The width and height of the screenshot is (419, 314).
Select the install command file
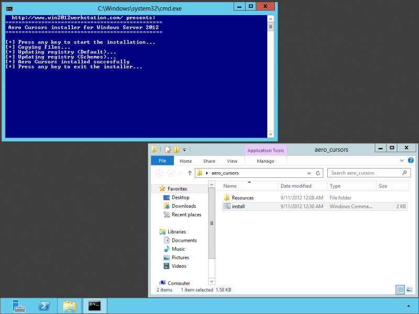(238, 206)
